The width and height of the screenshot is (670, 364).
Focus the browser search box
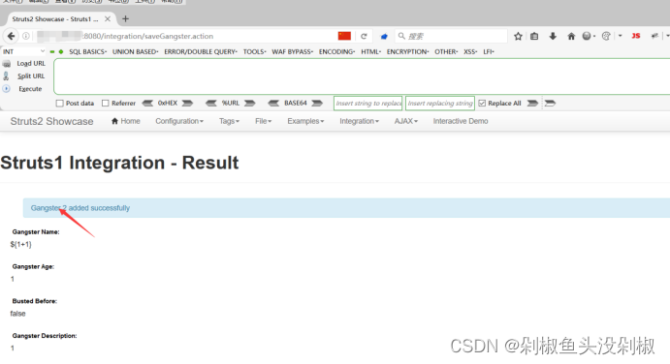click(451, 36)
